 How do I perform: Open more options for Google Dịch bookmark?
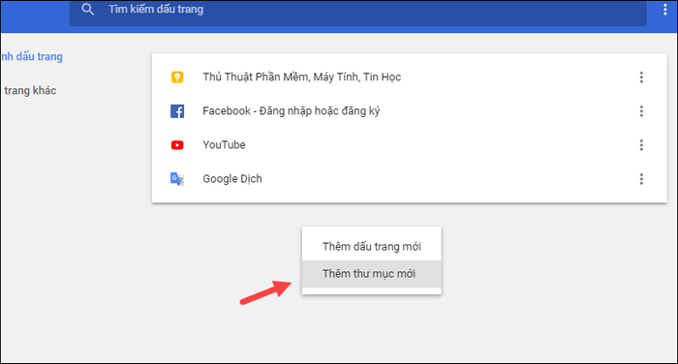click(641, 179)
